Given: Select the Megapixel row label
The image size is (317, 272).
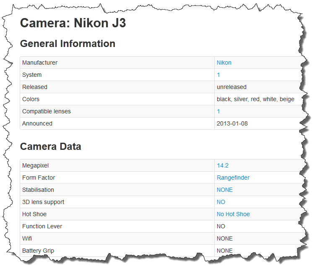Looking at the screenshot, I should 35,165.
